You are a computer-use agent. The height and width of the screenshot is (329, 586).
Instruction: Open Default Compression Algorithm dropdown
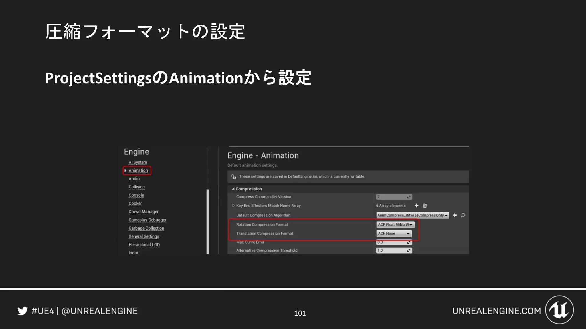(412, 215)
